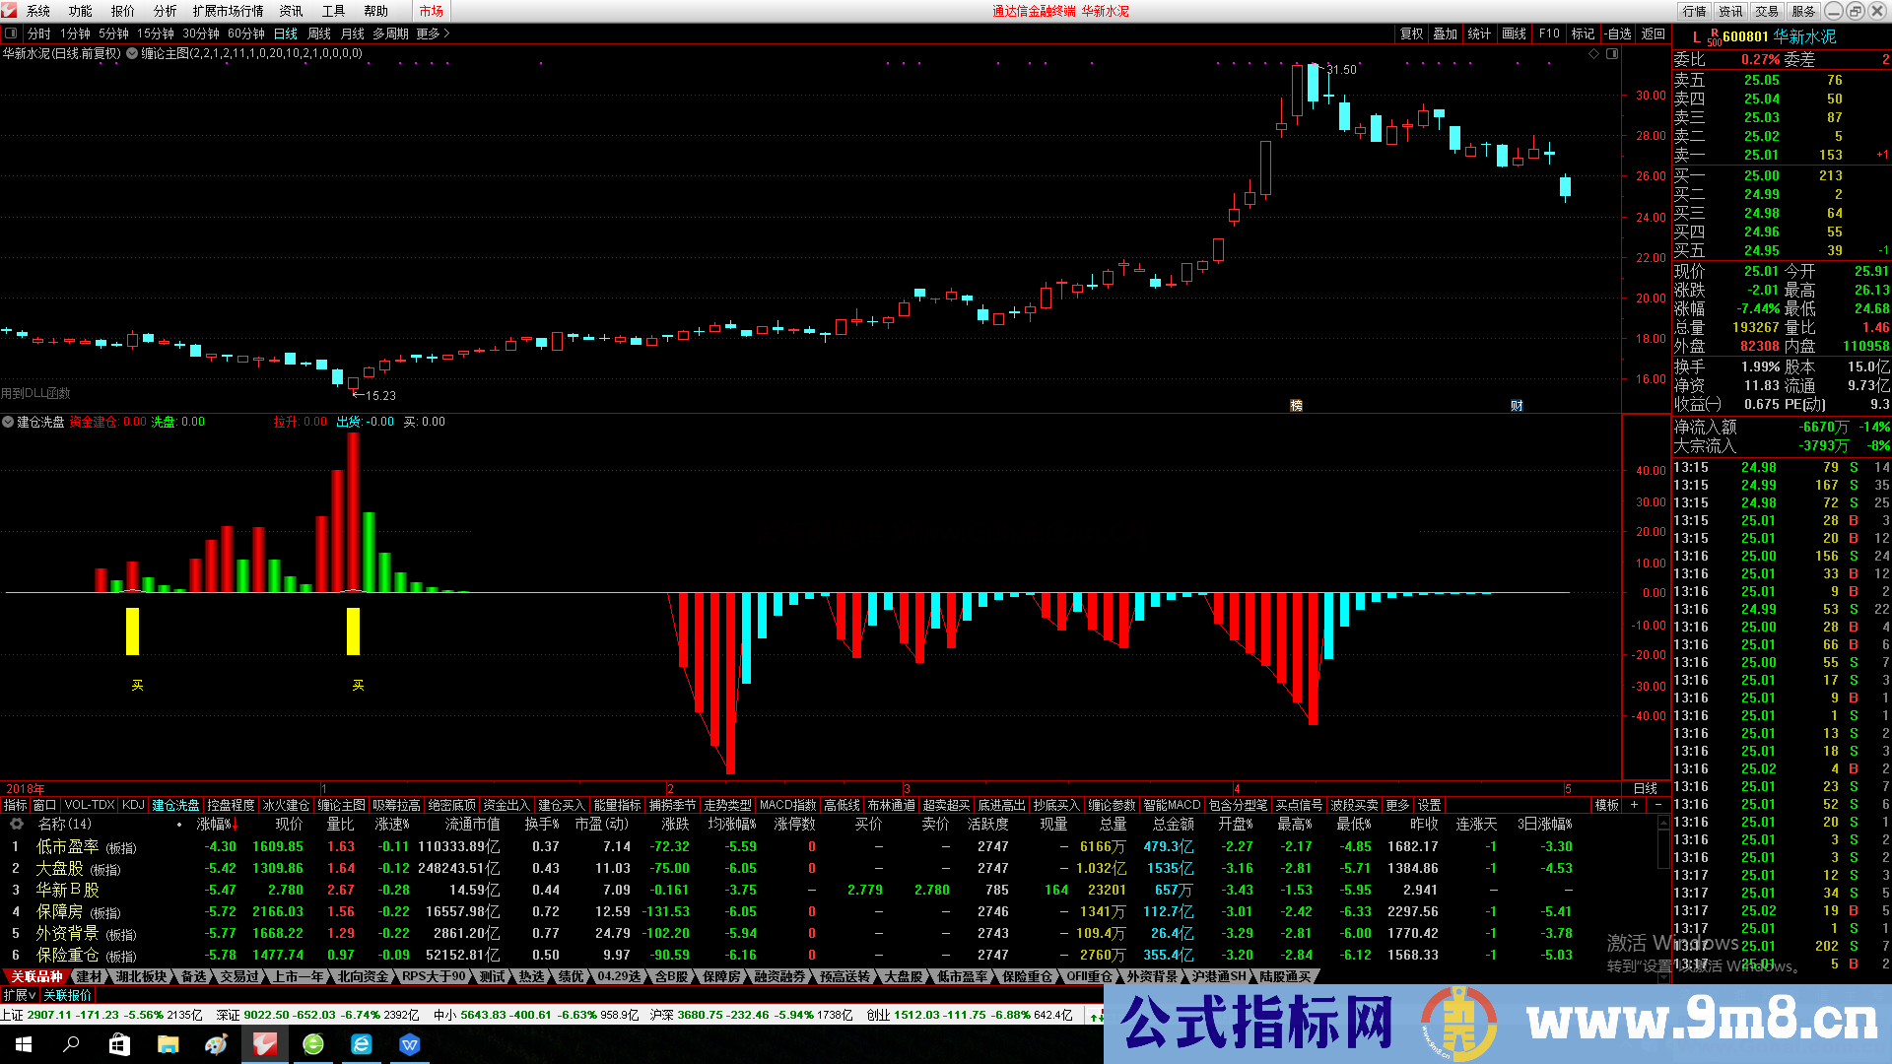
Task: Open the gear settings icon in the quote list header
Action: (x=16, y=825)
